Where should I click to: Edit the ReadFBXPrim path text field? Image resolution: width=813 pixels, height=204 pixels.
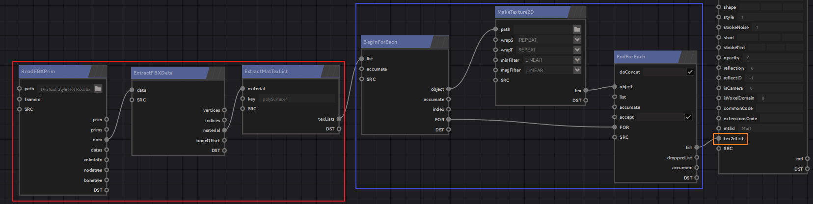coord(65,89)
